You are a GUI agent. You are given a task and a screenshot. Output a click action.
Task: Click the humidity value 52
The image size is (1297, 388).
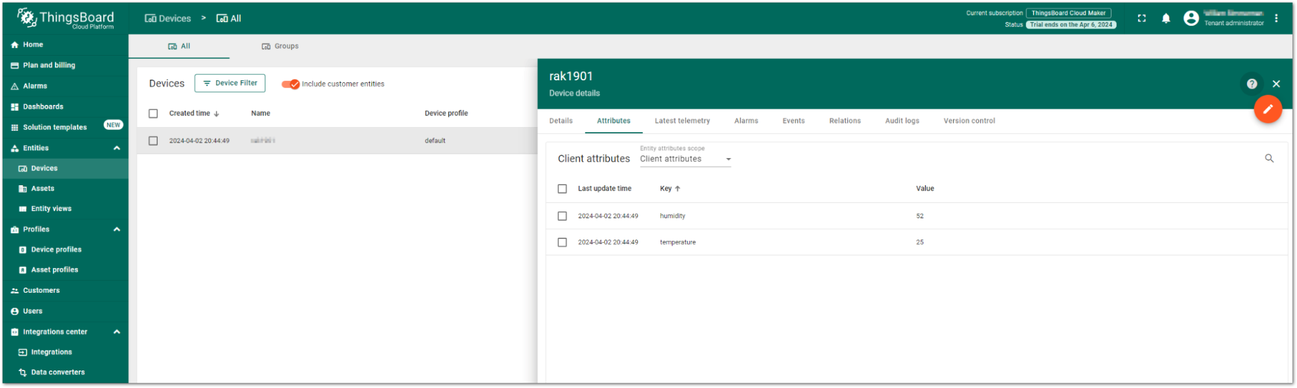pos(920,216)
